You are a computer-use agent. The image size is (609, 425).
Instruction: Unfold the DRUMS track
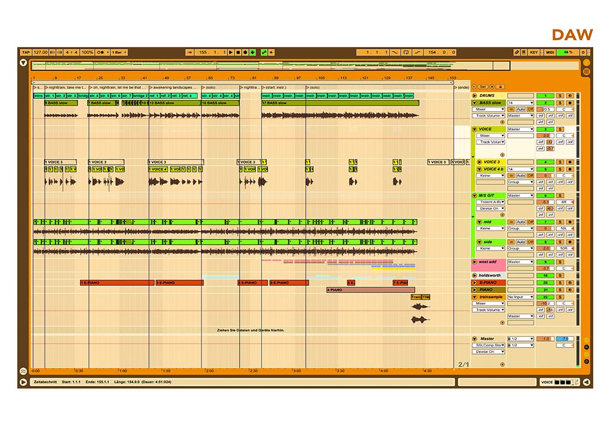pyautogui.click(x=474, y=96)
